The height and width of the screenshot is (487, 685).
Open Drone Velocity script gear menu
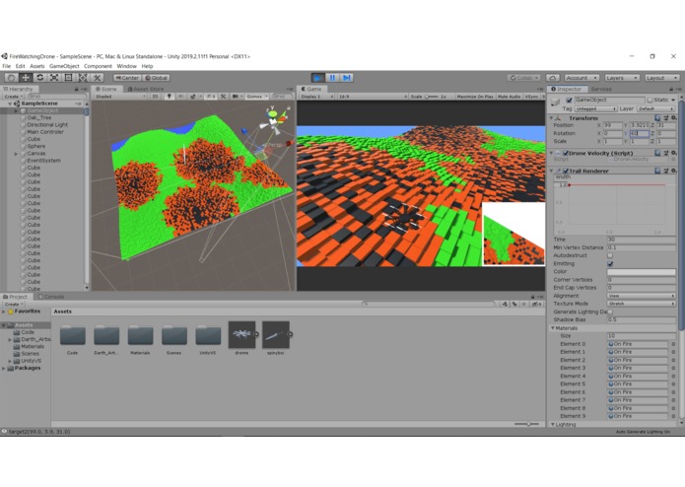(673, 153)
